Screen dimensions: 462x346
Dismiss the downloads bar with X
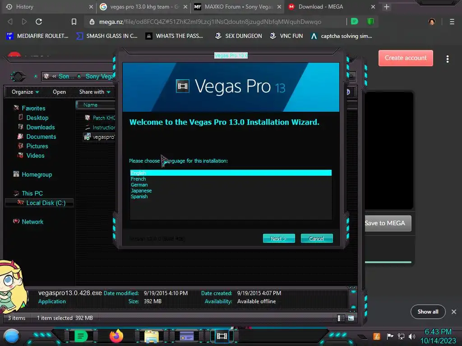454,312
